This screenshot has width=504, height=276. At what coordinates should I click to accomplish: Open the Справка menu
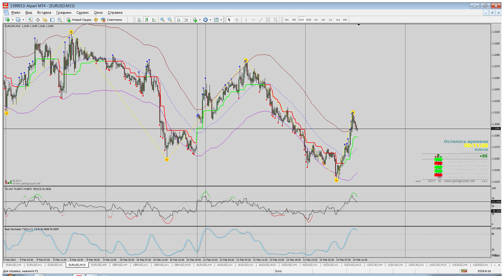click(x=115, y=12)
